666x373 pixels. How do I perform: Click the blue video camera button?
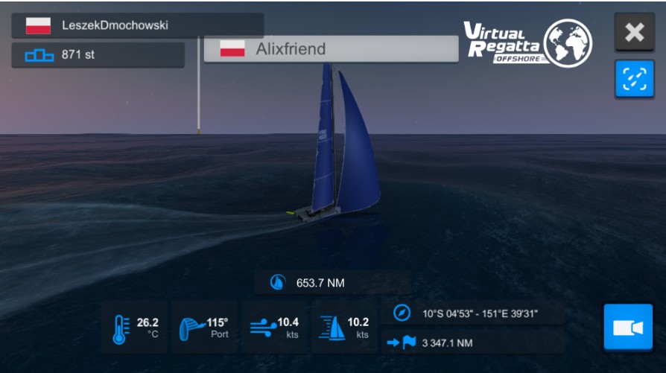coord(628,327)
